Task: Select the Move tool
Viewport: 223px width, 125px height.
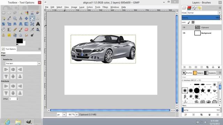Action: [26, 18]
